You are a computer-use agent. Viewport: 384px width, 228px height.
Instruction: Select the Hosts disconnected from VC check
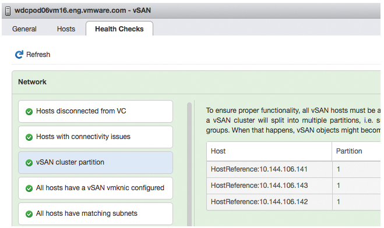point(96,112)
